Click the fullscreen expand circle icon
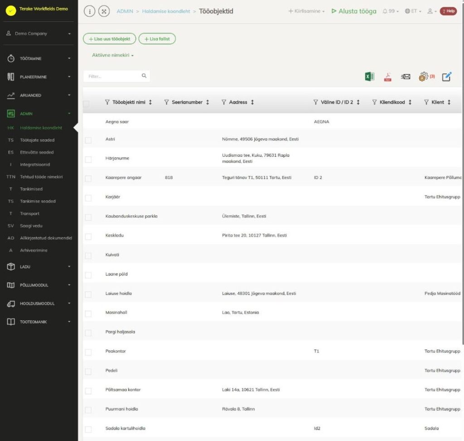 (x=104, y=11)
